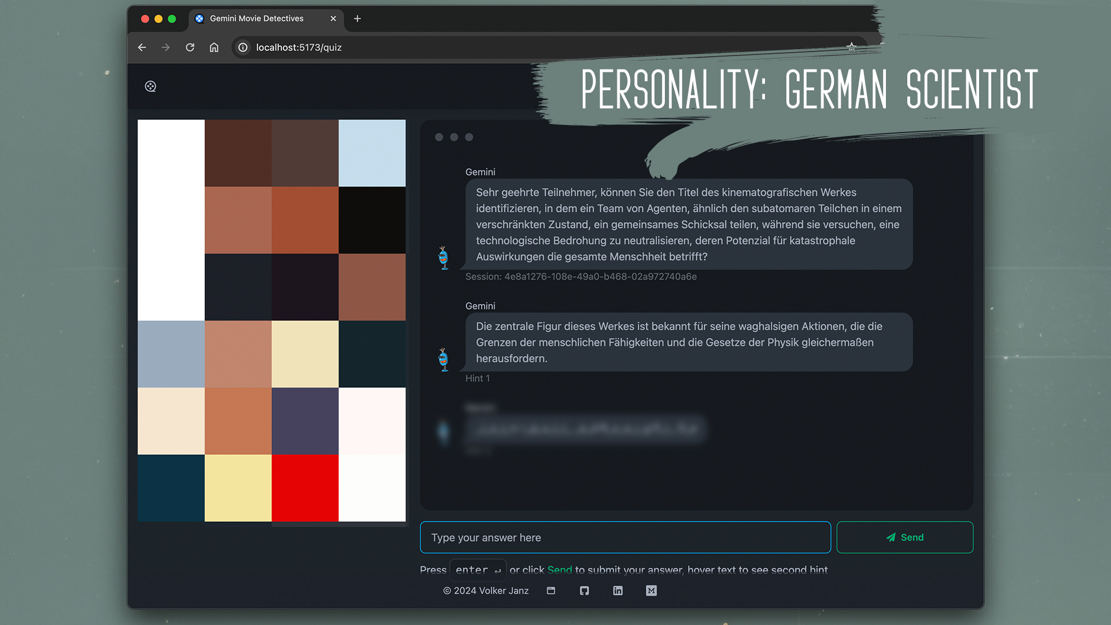Open the website icon in footer
Viewport: 1111px width, 625px height.
point(551,590)
